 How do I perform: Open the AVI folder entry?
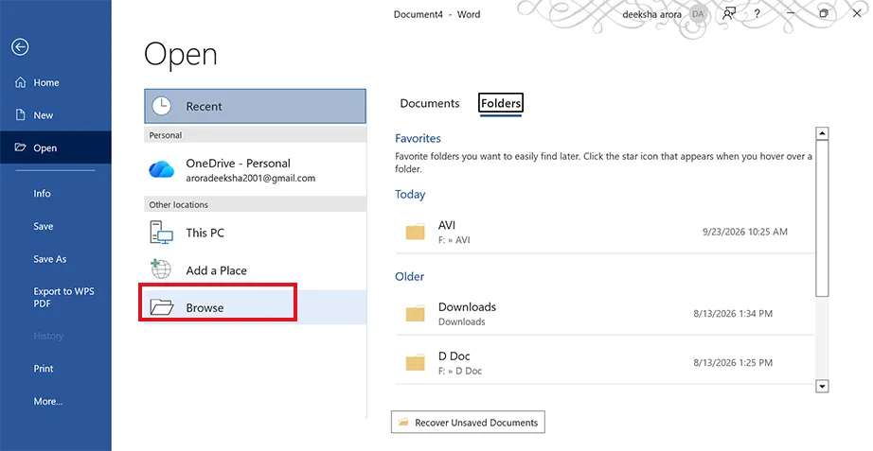605,233
